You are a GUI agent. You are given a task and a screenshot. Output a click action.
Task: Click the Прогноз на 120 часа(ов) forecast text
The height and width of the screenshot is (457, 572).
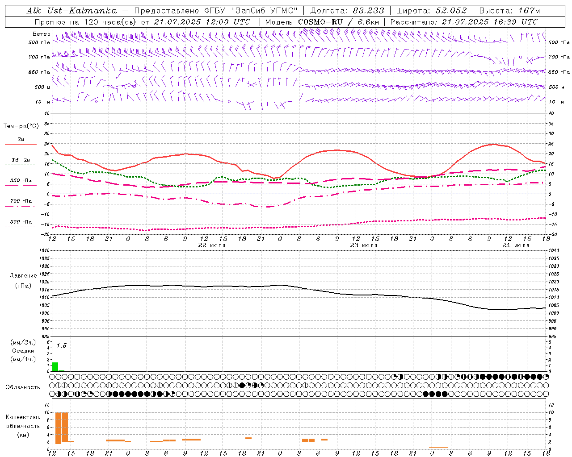pyautogui.click(x=86, y=22)
